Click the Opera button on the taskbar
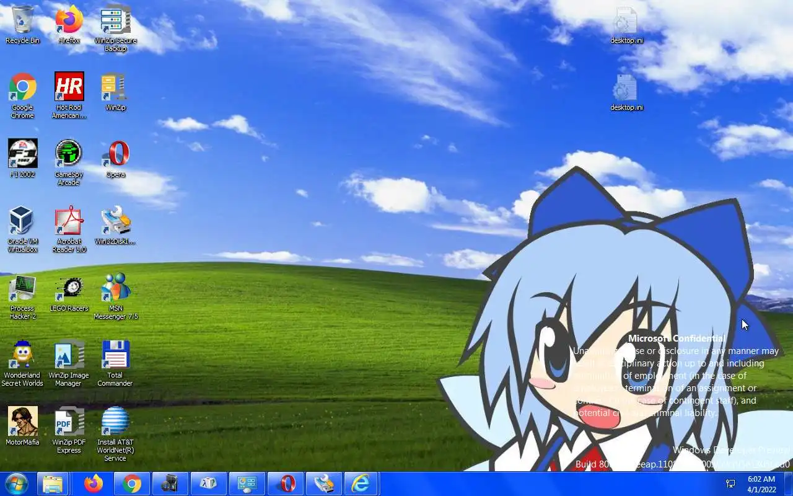This screenshot has width=793, height=496. 286,484
